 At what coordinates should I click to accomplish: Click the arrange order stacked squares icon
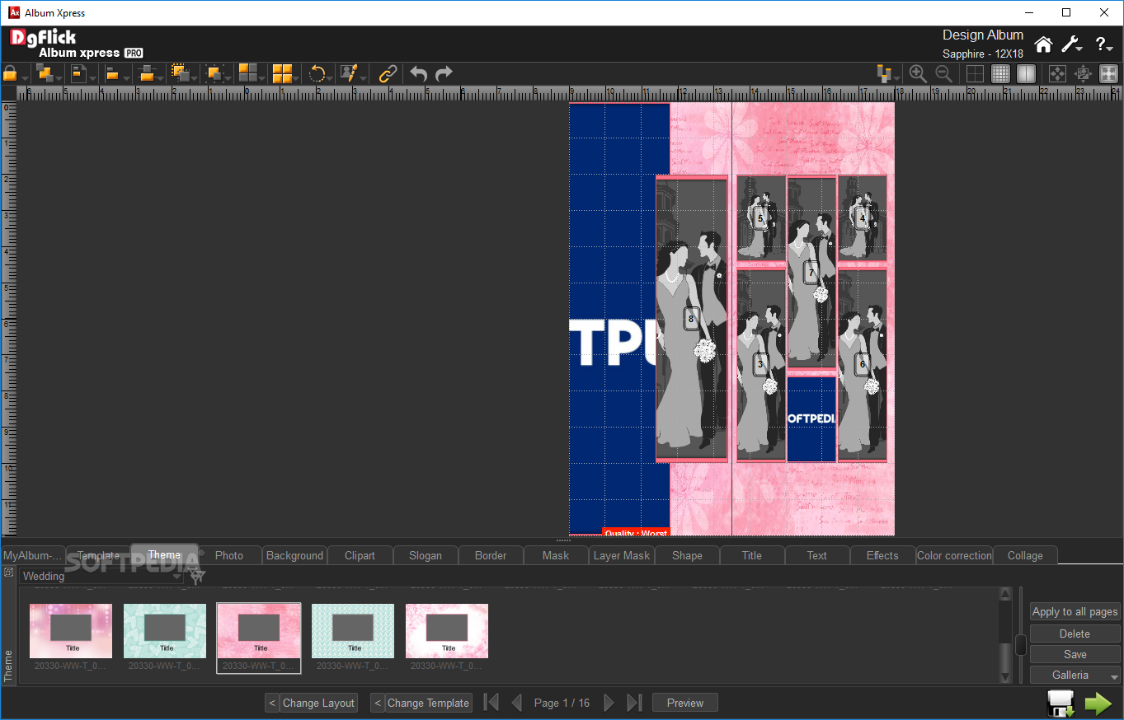(45, 73)
